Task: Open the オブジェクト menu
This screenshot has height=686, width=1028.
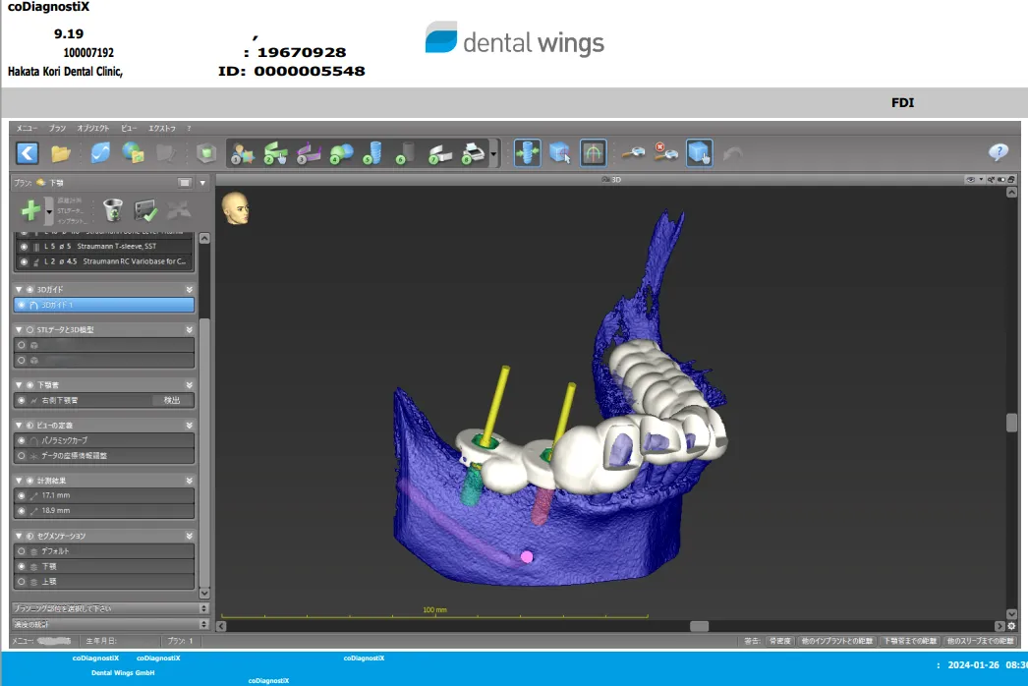Action: (92, 128)
